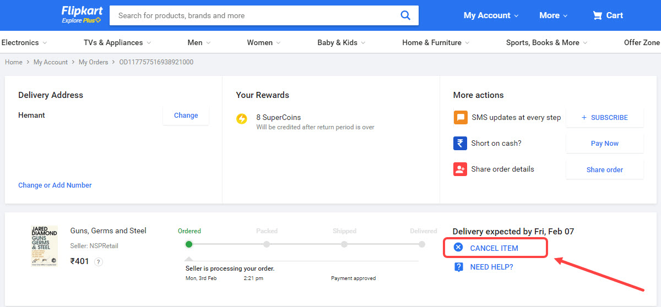Click the Flipkart logo
Screen dimensions: 661x307
point(82,11)
